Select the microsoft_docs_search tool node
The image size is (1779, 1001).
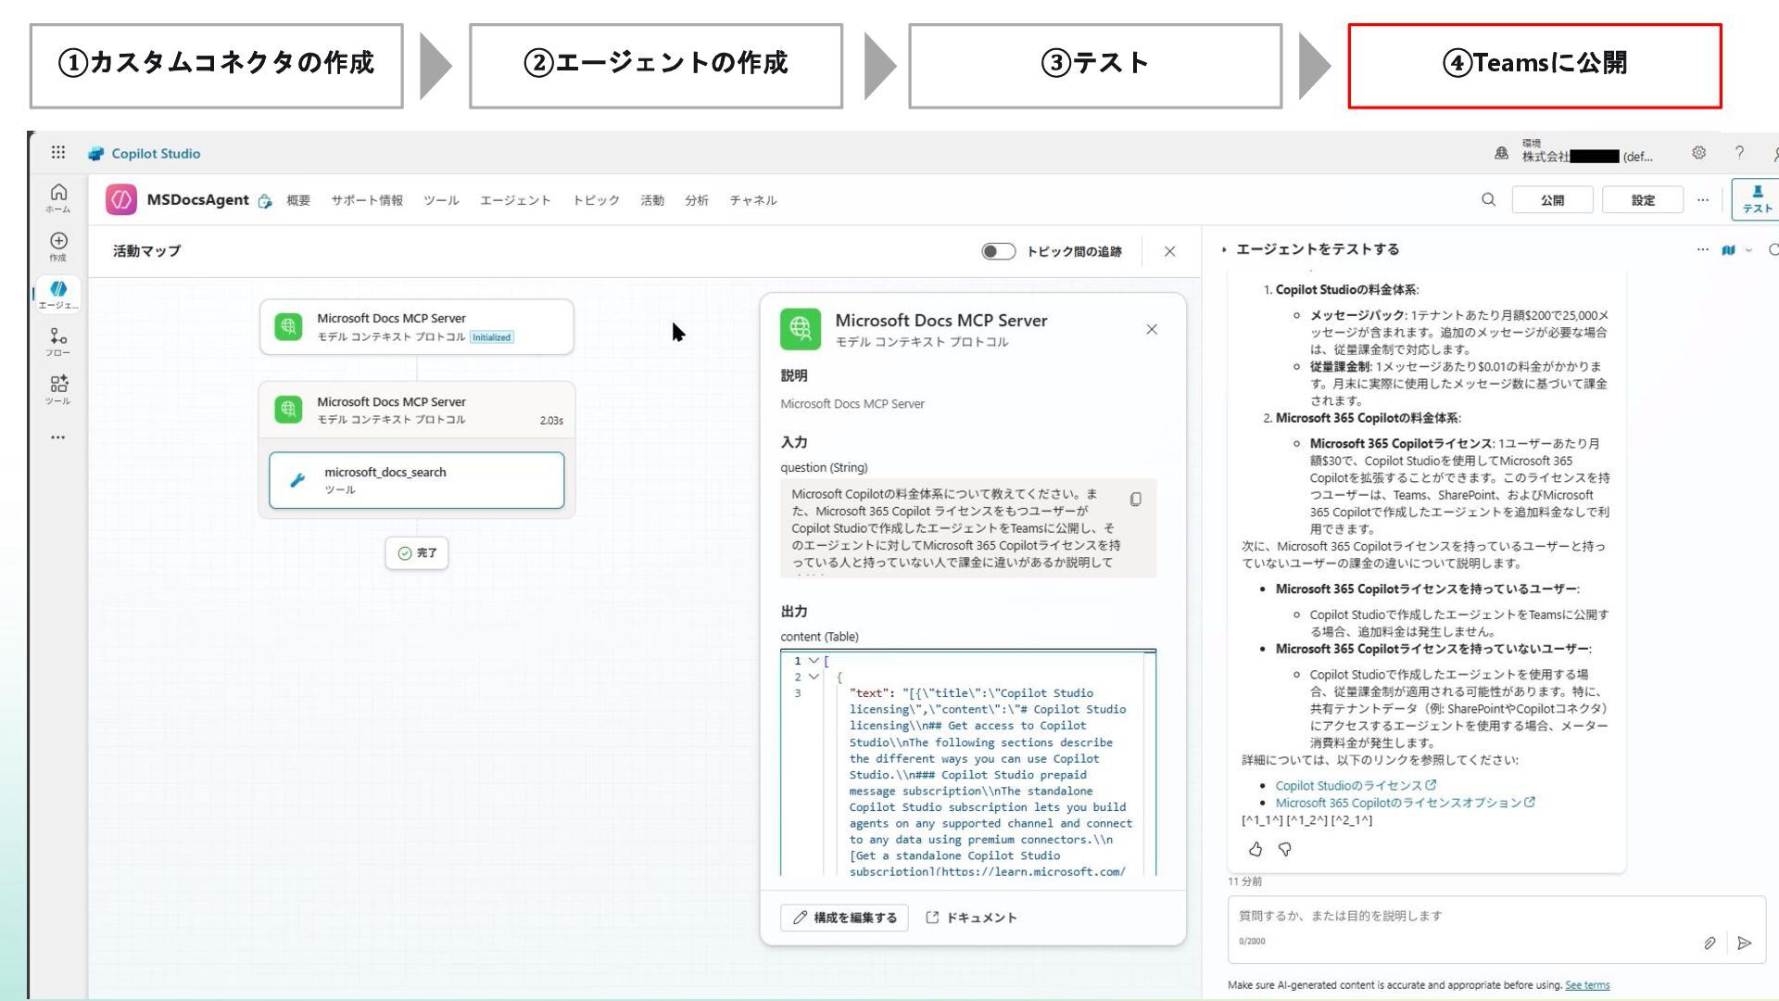(417, 480)
